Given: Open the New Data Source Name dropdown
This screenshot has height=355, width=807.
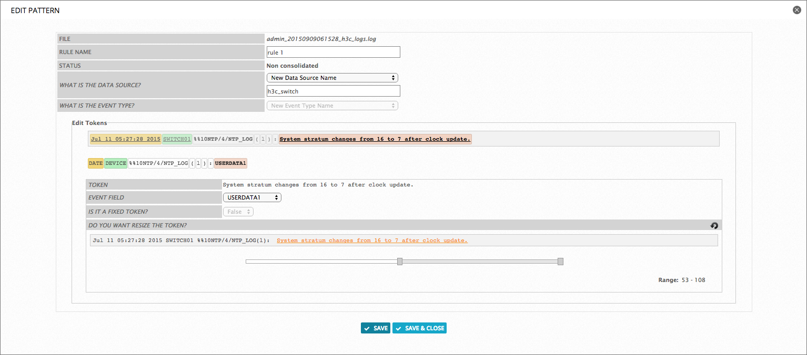Looking at the screenshot, I should [x=332, y=78].
